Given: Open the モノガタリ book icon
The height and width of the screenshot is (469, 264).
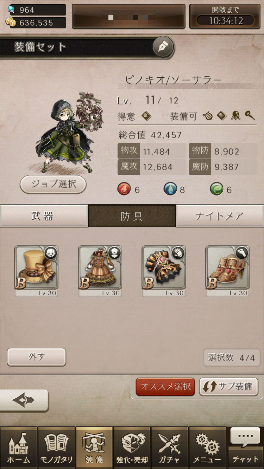Looking at the screenshot, I should tap(56, 448).
